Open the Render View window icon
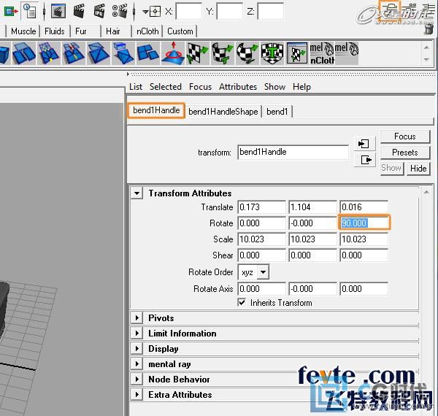Screen dimensions: 438x416 point(58,12)
